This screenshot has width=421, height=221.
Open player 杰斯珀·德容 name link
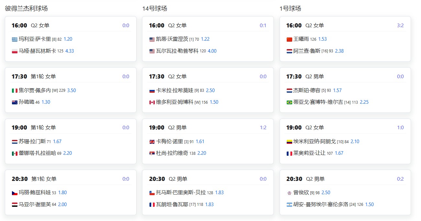click(307, 90)
